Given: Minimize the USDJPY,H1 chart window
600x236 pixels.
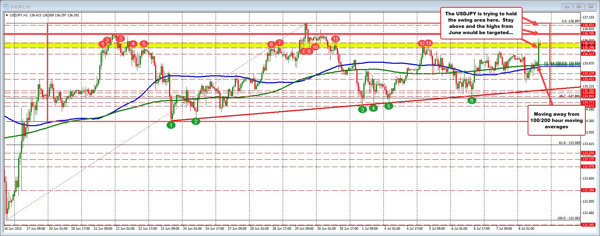Looking at the screenshot, I should coord(567,6).
